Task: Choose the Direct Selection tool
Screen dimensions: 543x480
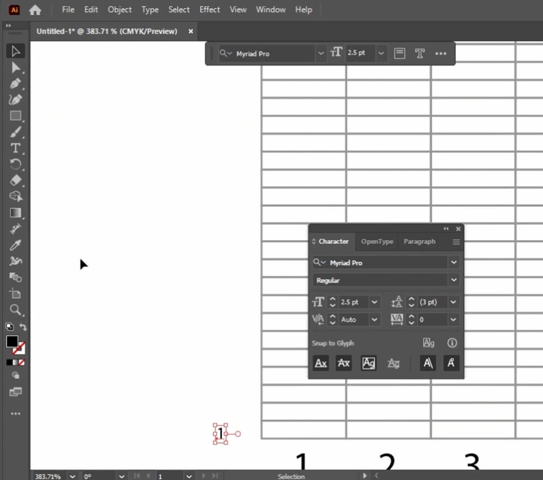Action: [15, 67]
